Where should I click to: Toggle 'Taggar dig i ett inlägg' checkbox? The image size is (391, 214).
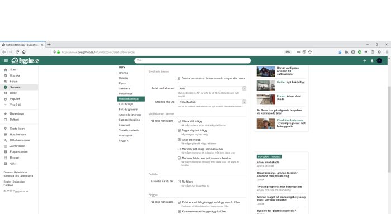[x=179, y=130]
